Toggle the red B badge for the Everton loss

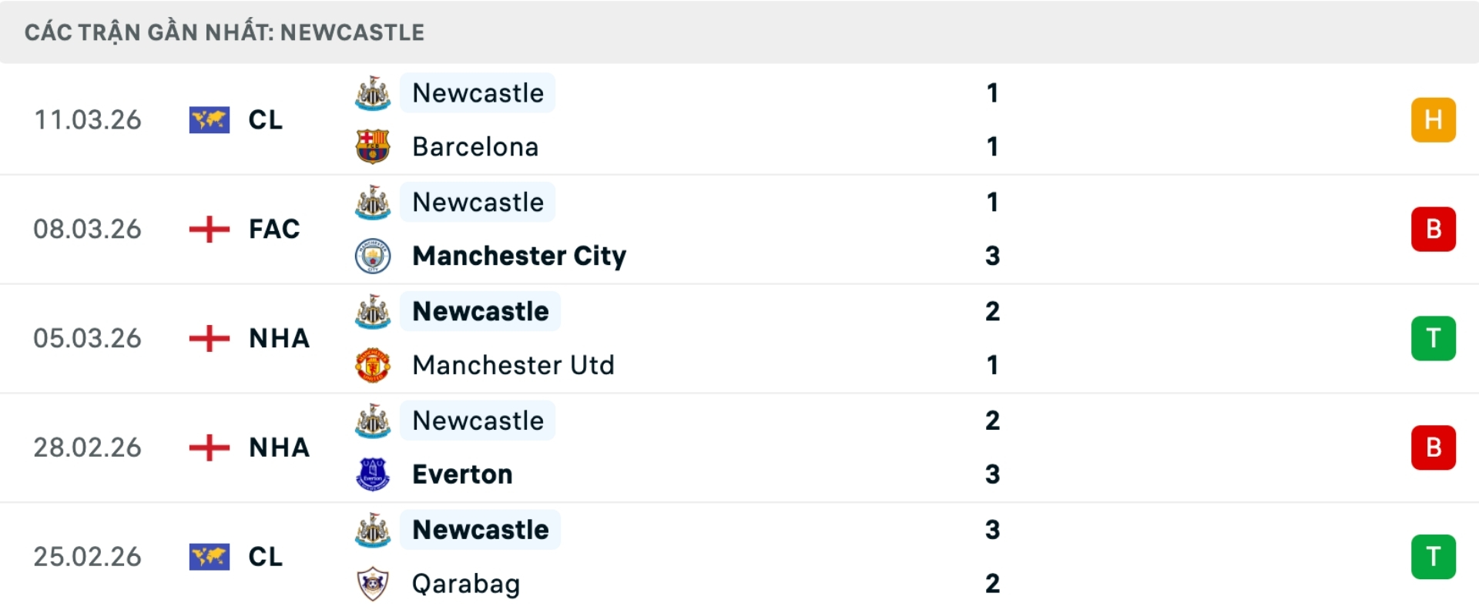coord(1433,447)
